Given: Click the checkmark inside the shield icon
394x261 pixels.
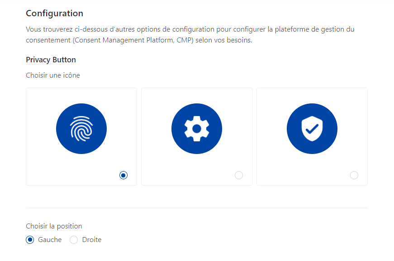Looking at the screenshot, I should (312, 129).
